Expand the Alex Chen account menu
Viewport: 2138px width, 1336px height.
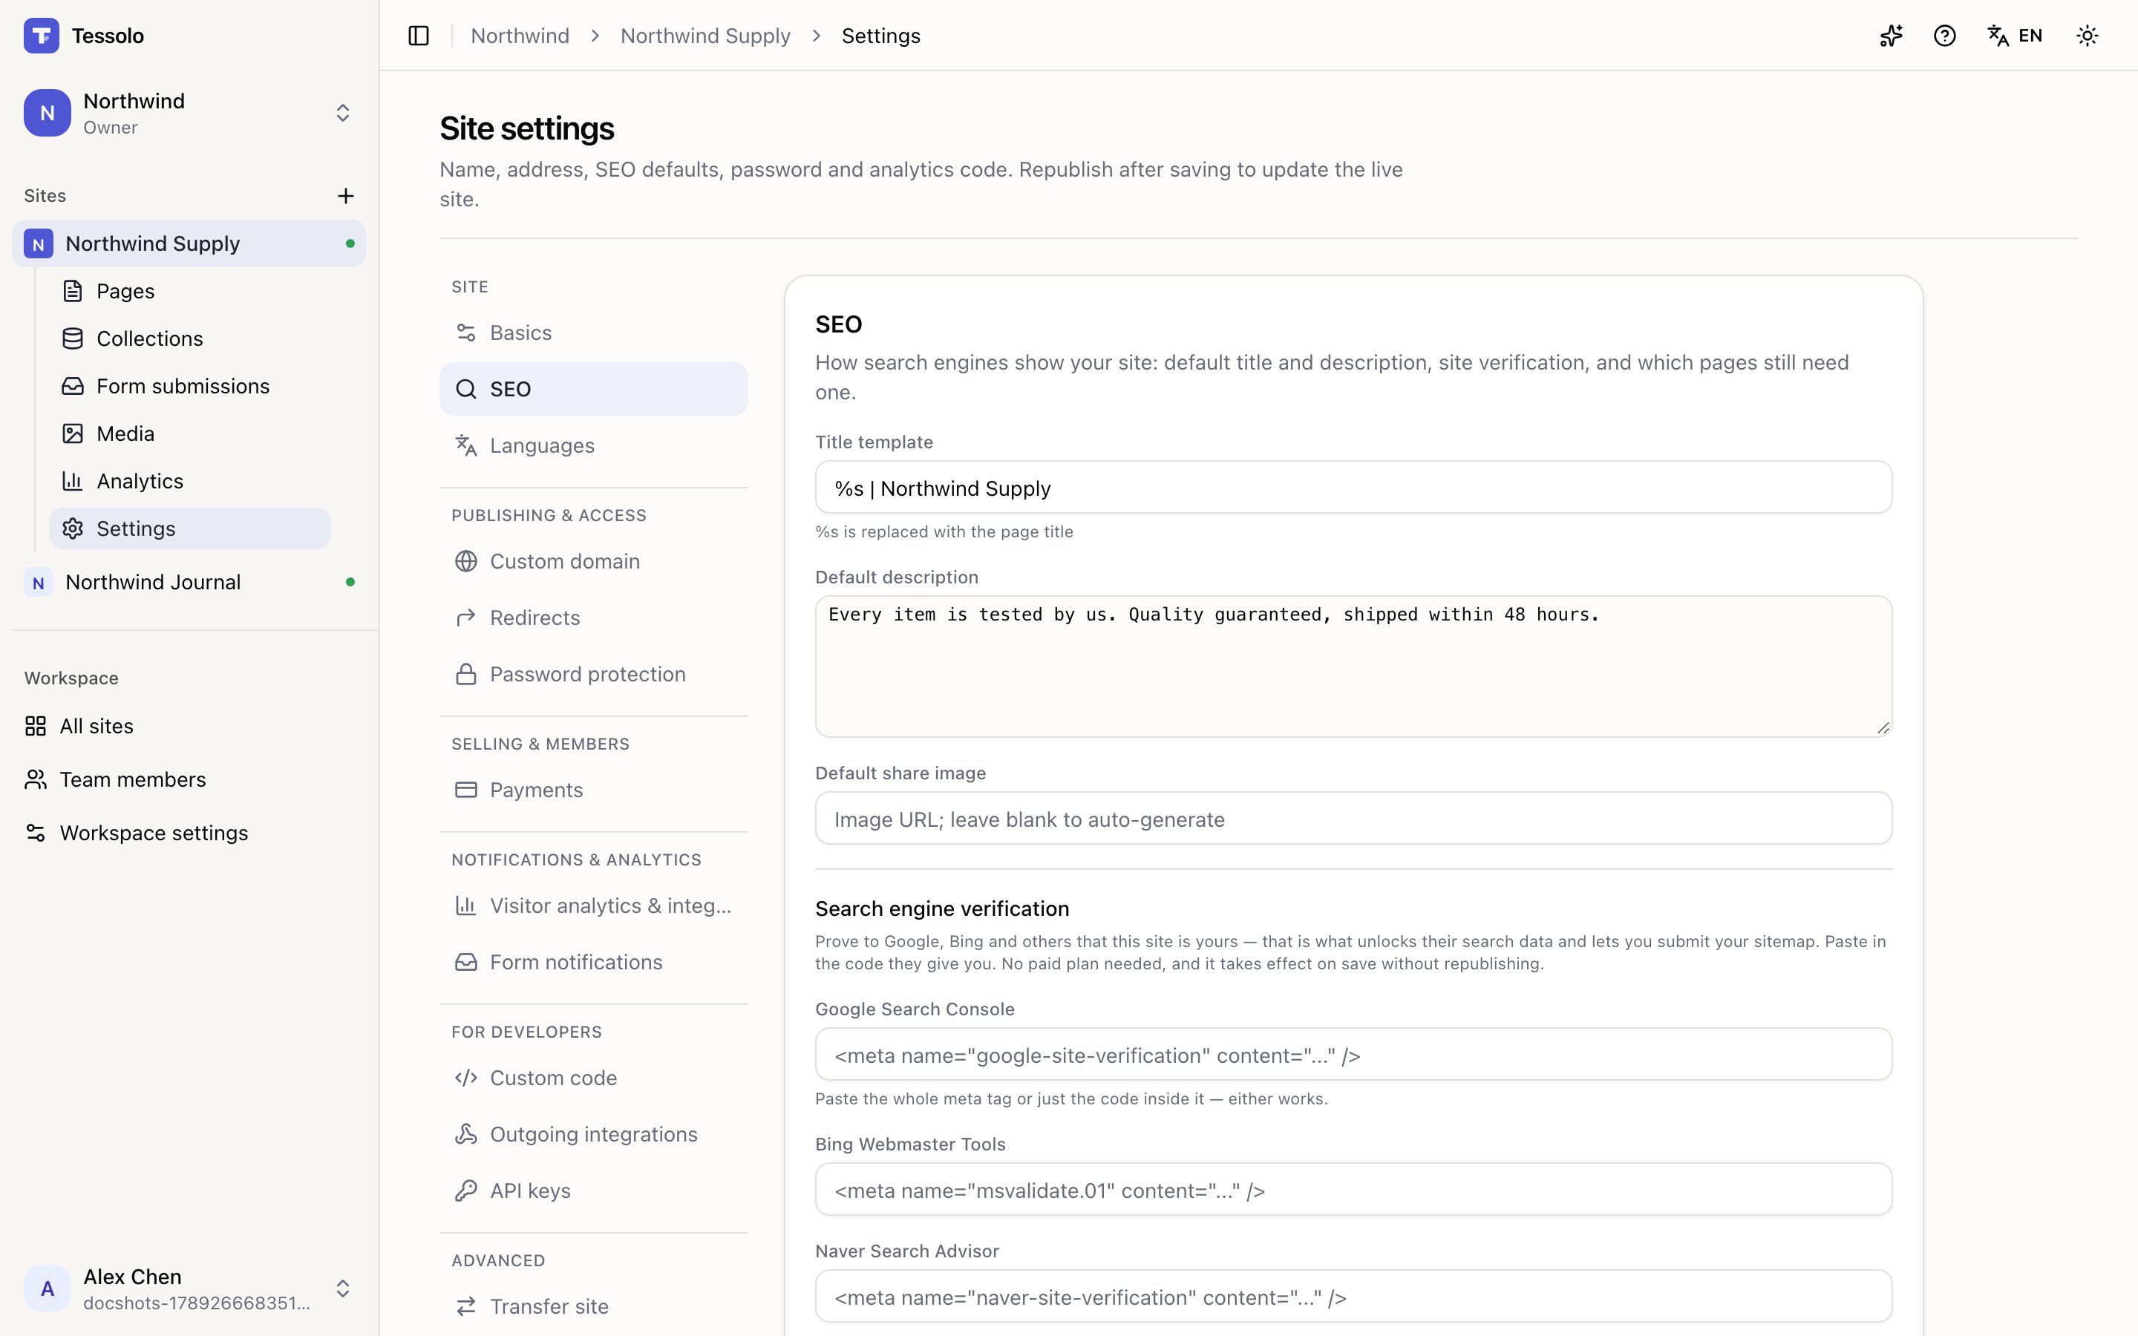189,1288
